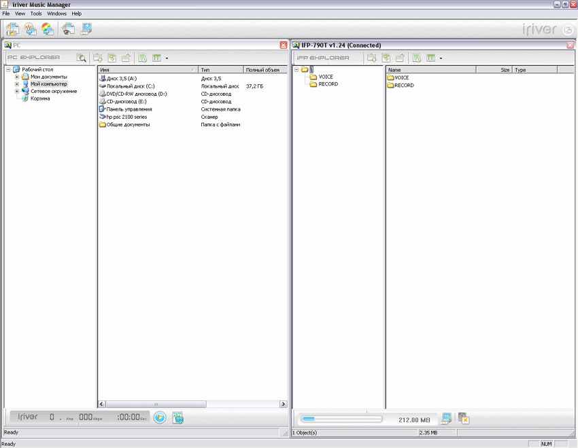Screen dimensions: 578x448
Task: Click the icon with the yellow X in the IFP pane
Action: click(463, 419)
